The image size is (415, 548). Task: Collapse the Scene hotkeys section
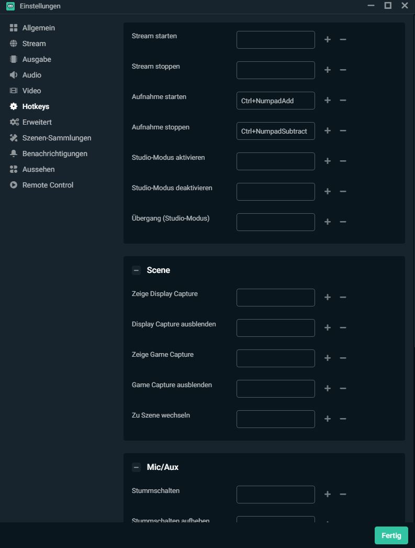click(x=136, y=270)
